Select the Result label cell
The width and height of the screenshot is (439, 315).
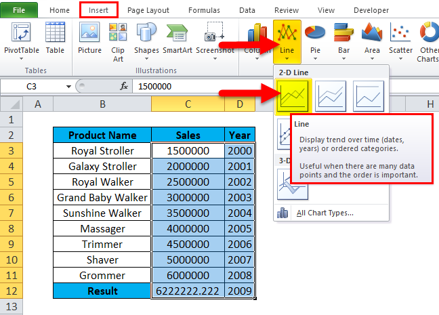(x=102, y=291)
